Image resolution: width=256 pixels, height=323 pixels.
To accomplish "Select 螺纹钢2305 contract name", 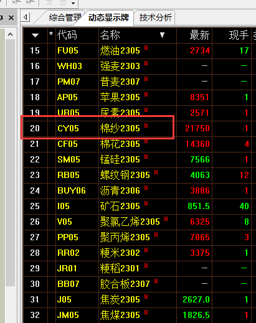I will point(125,175).
